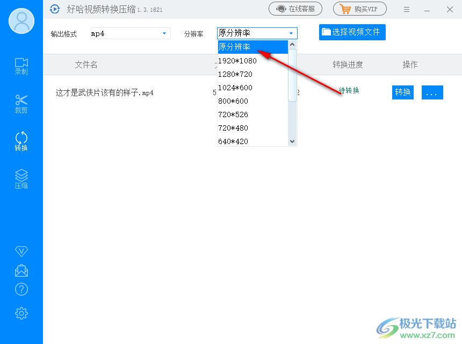
Task: Start 转换 for the listed video
Action: (403, 92)
